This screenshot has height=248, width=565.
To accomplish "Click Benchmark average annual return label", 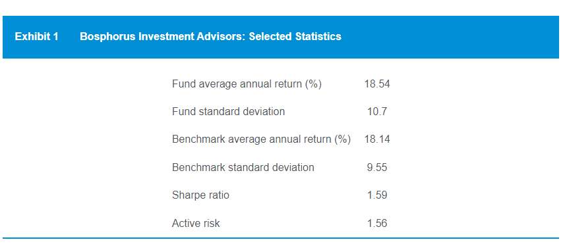I will pos(261,139).
